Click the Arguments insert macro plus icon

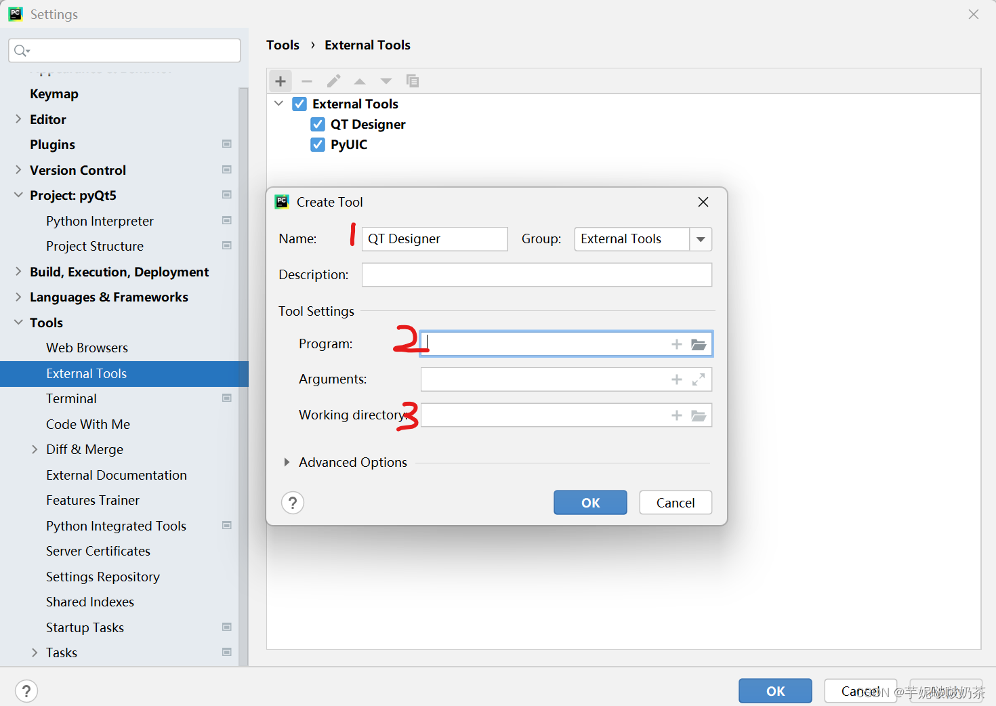coord(676,379)
